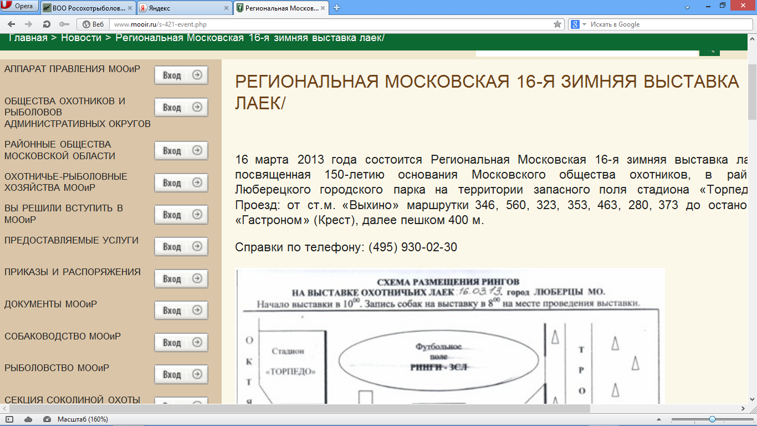Click the Opera Link cloud icon

[28, 419]
